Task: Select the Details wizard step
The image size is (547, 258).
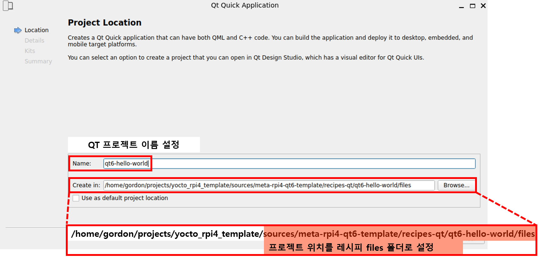Action: (x=34, y=41)
